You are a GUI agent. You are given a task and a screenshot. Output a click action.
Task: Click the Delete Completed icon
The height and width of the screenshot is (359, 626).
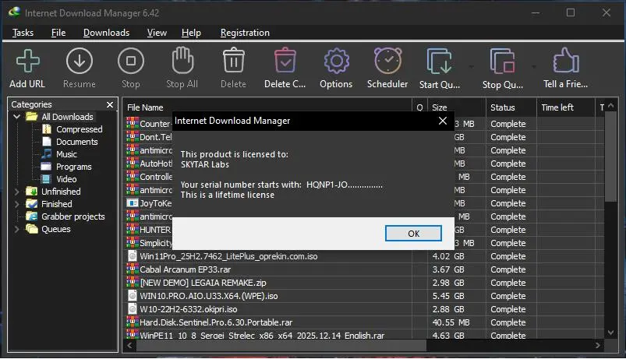[285, 60]
